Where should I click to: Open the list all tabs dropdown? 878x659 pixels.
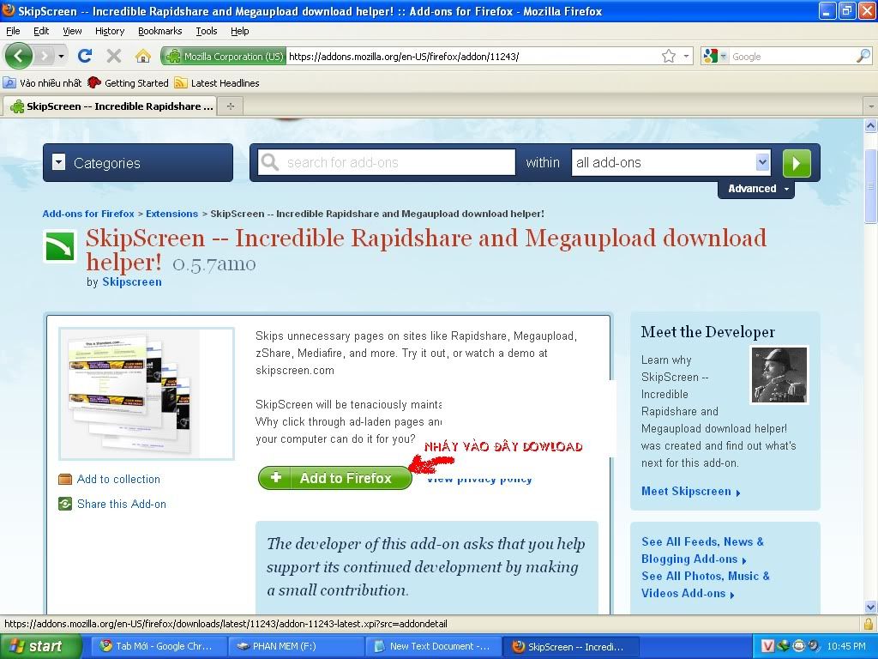[x=870, y=106]
